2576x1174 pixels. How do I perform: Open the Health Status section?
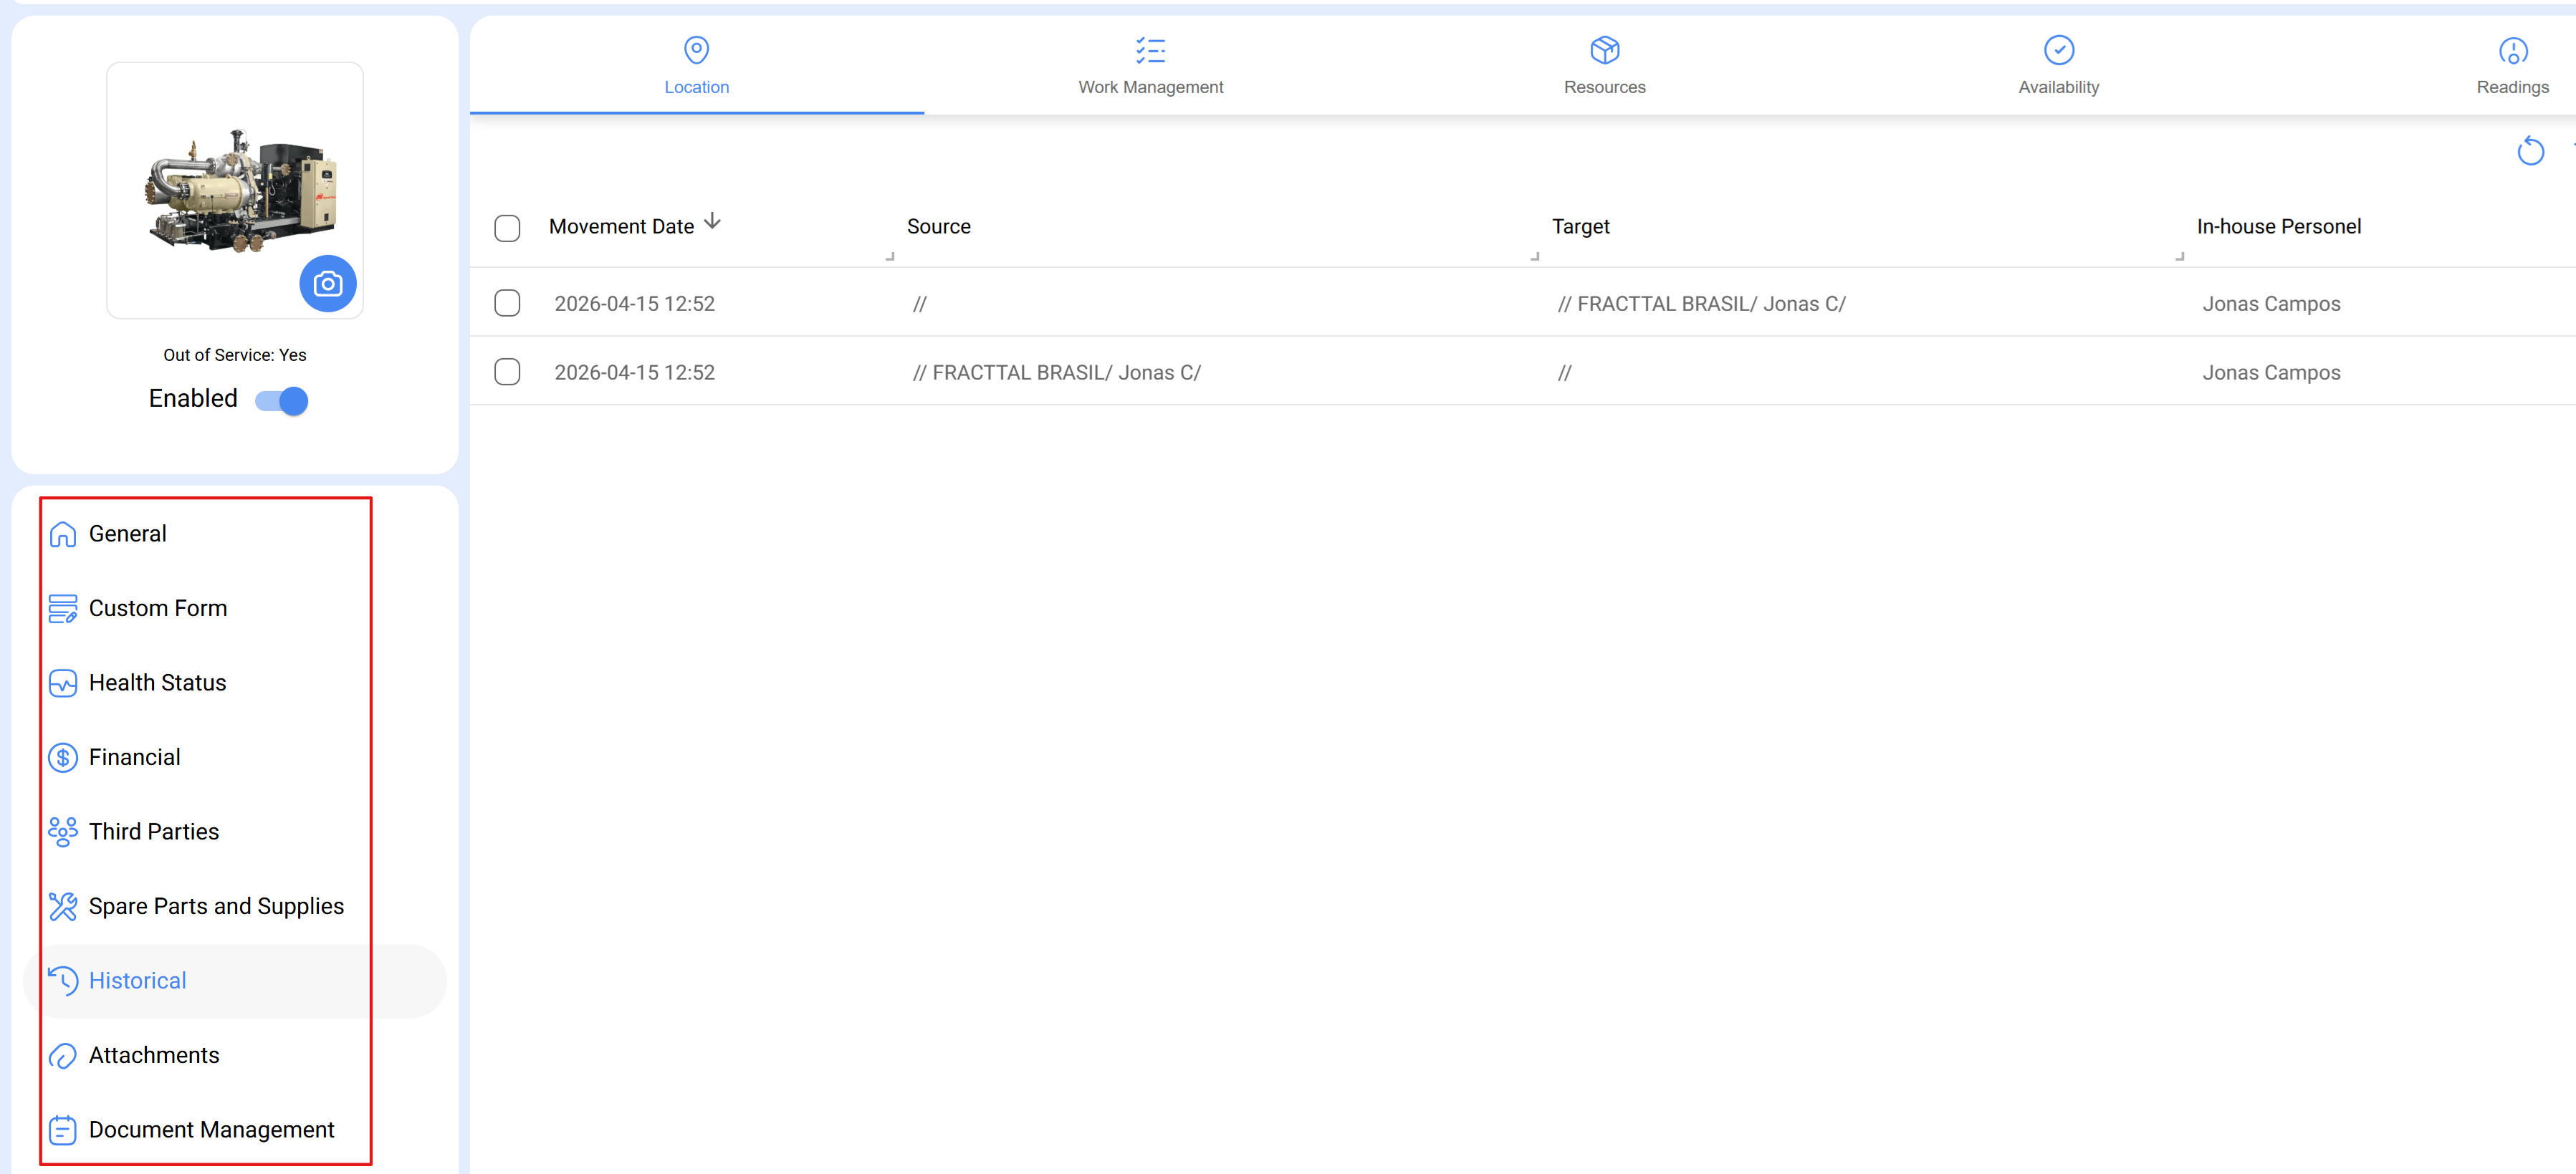click(x=157, y=683)
